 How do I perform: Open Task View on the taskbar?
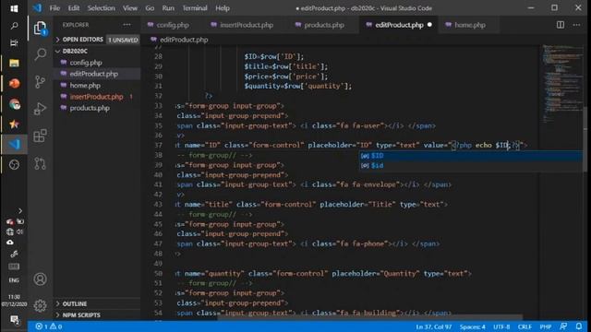[14, 43]
